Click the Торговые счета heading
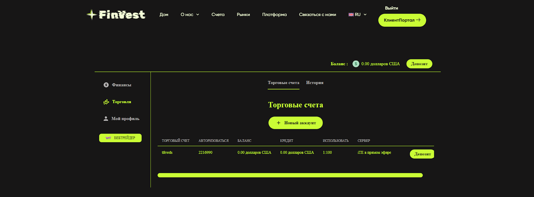 (x=295, y=105)
